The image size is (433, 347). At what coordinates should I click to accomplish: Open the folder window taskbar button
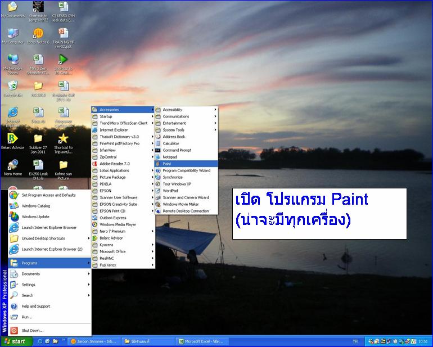[148, 341]
